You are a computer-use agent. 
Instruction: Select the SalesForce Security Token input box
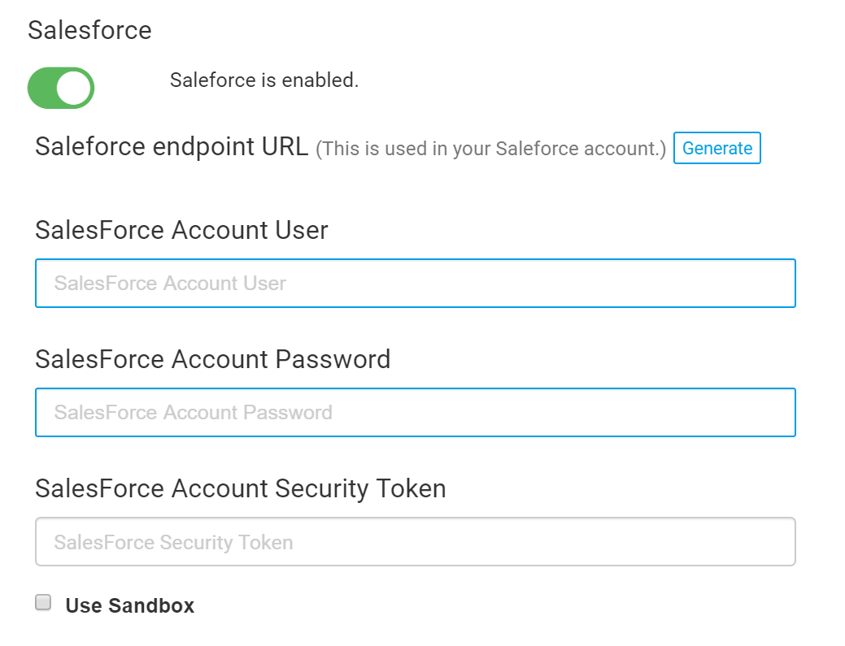coord(416,541)
